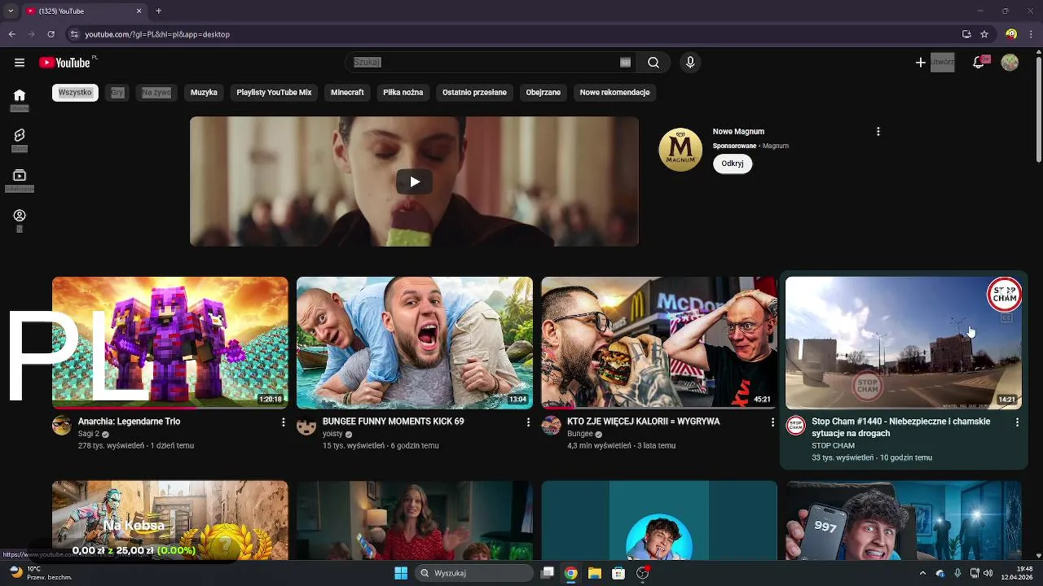Screen dimensions: 1043x586
Task: Open Sagi 2 channel avatar
Action: click(x=62, y=426)
